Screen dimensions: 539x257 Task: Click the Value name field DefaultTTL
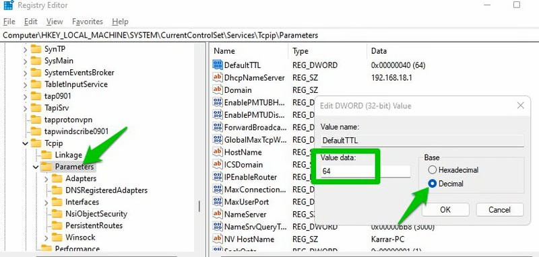(422, 141)
